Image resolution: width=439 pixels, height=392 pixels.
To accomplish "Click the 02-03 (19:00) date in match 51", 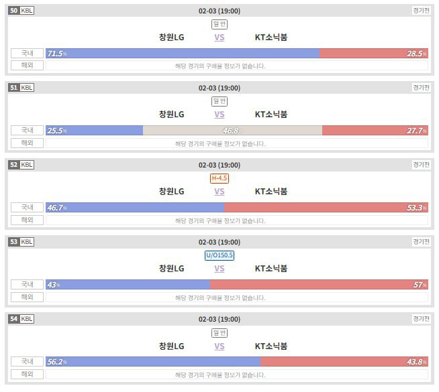I will (x=220, y=88).
